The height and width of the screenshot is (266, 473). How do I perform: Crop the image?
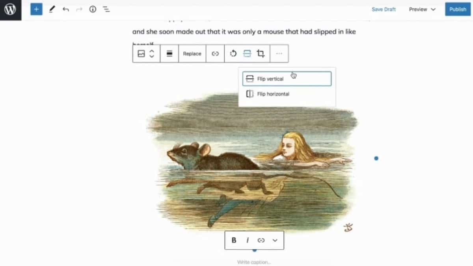[x=261, y=54]
